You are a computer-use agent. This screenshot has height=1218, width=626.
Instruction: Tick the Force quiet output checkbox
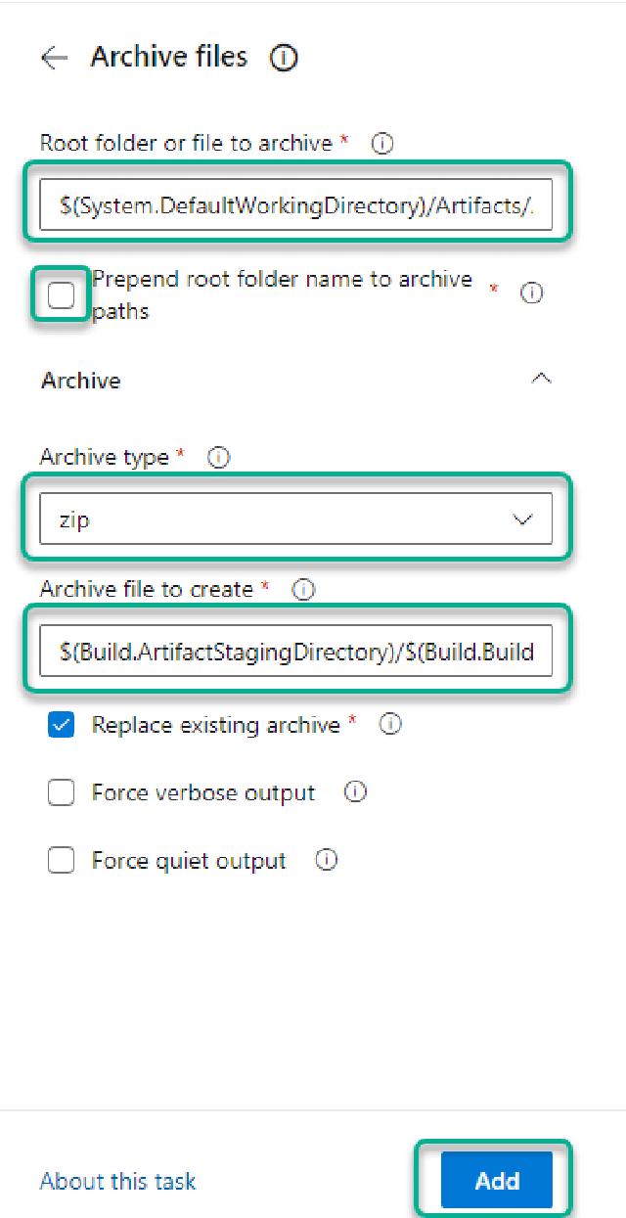61,861
